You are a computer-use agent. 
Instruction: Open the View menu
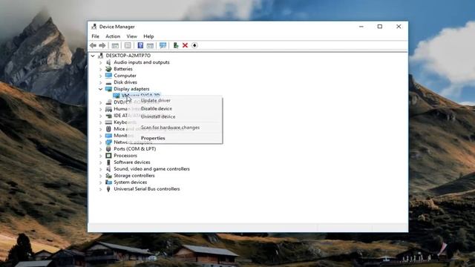click(x=132, y=36)
